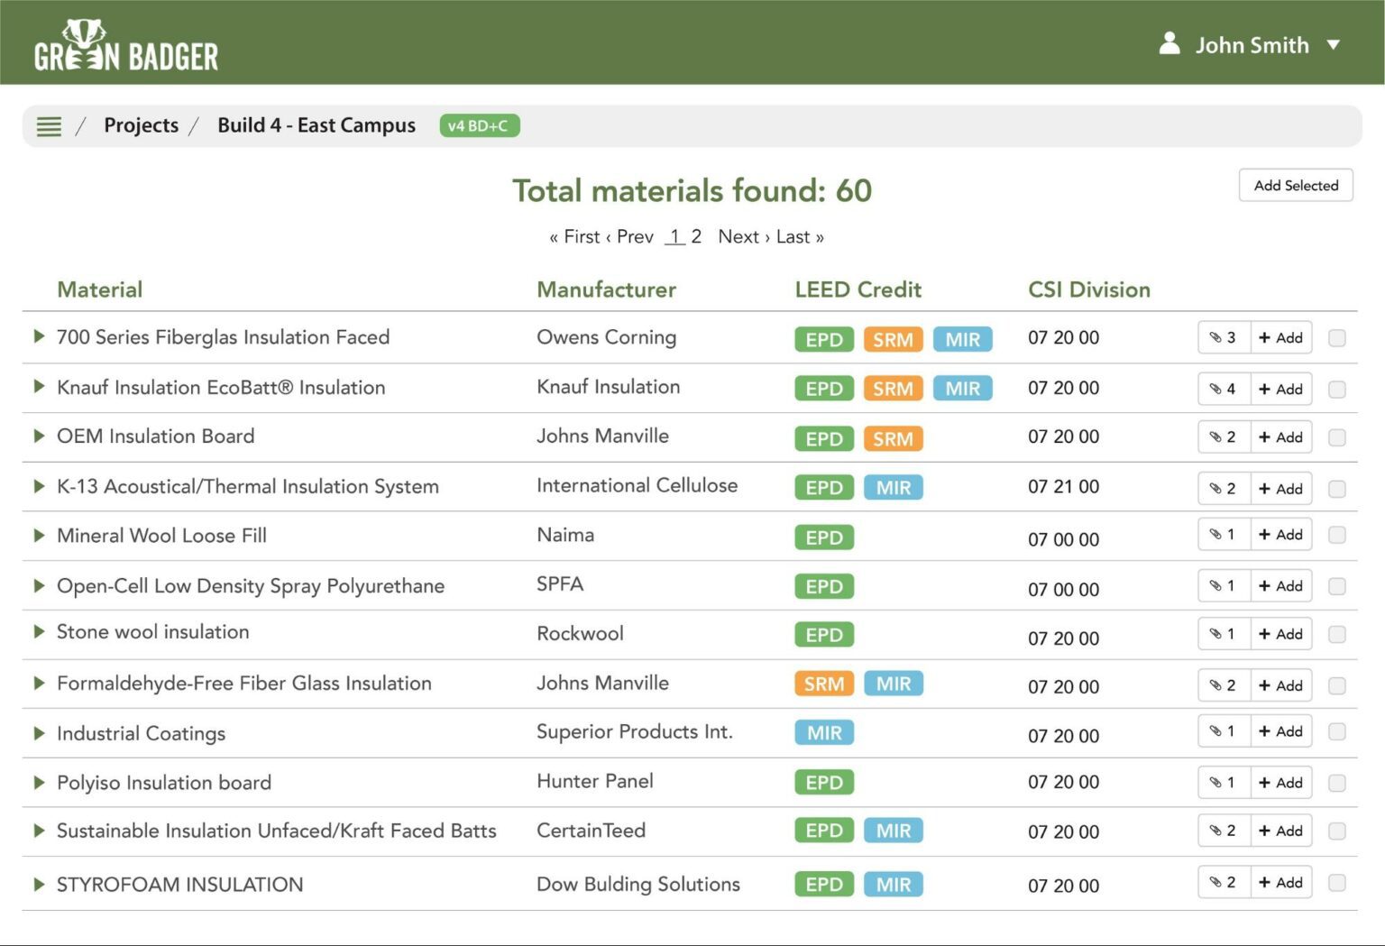
Task: Select the Stone wool insulation checkbox
Action: point(1337,635)
